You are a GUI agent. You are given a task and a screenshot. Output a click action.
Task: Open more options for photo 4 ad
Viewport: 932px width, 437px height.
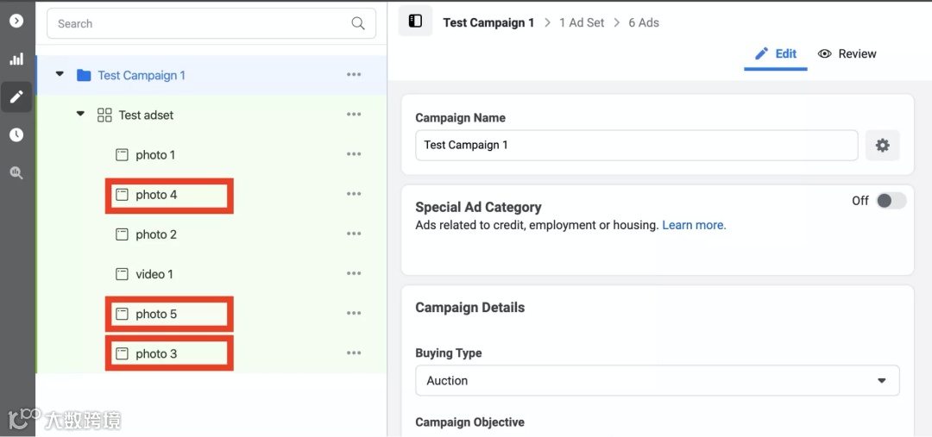[354, 195]
